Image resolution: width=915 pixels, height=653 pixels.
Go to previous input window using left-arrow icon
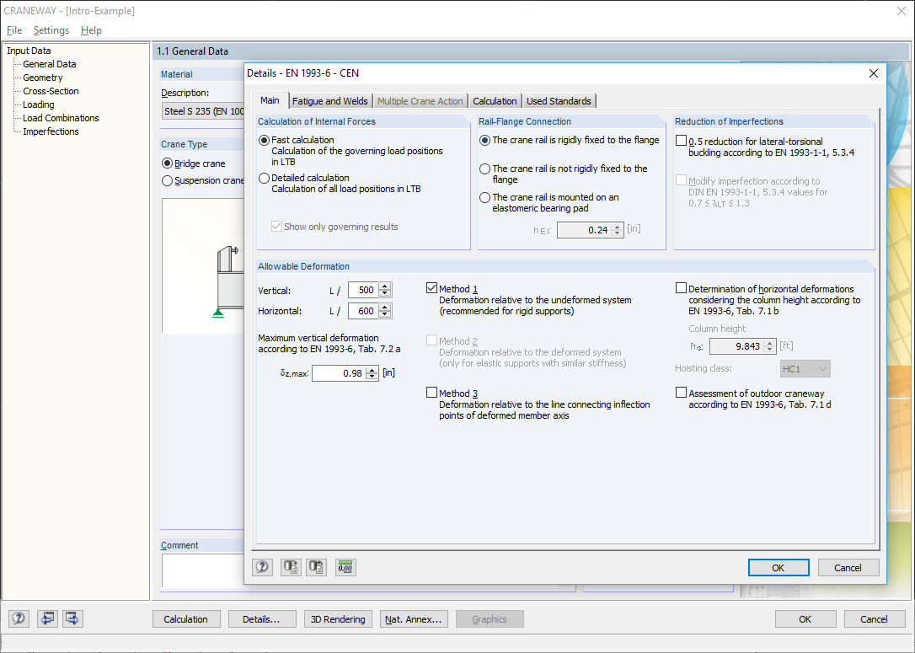point(47,618)
